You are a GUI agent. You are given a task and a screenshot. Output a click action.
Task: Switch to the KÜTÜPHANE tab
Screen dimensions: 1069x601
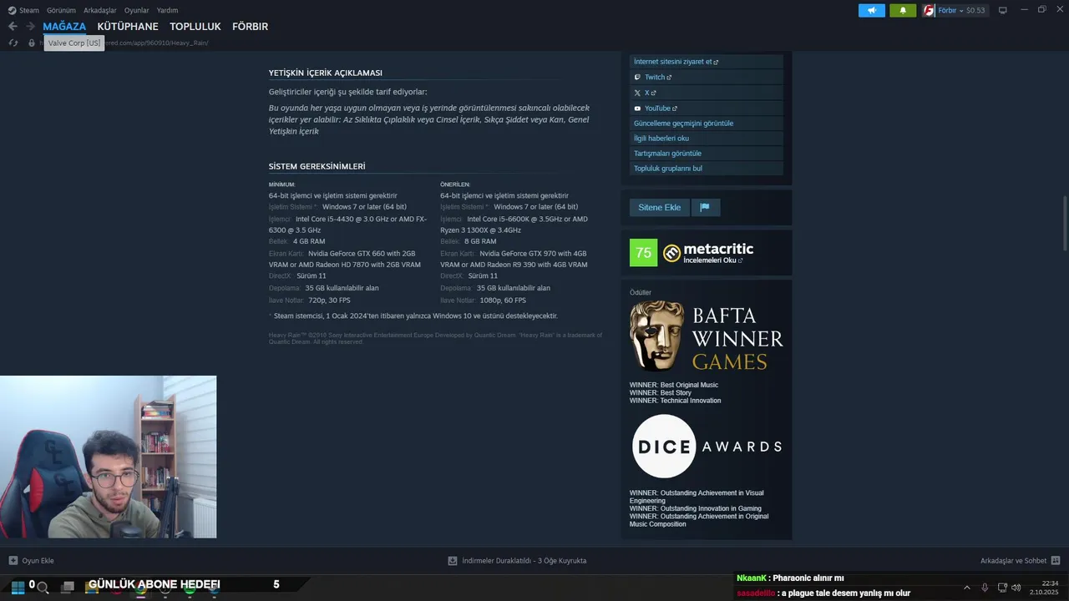pyautogui.click(x=128, y=27)
